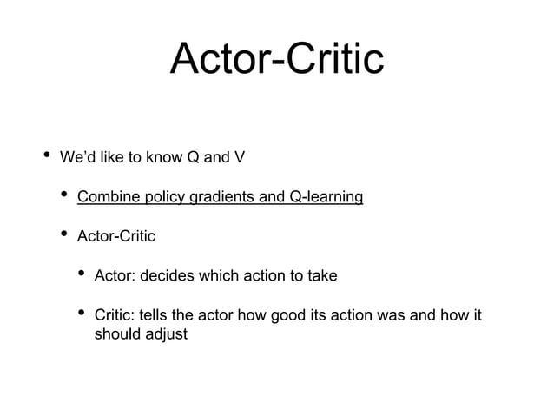Click the word Q-learning in the link
The width and height of the screenshot is (554, 416).
pyautogui.click(x=326, y=196)
